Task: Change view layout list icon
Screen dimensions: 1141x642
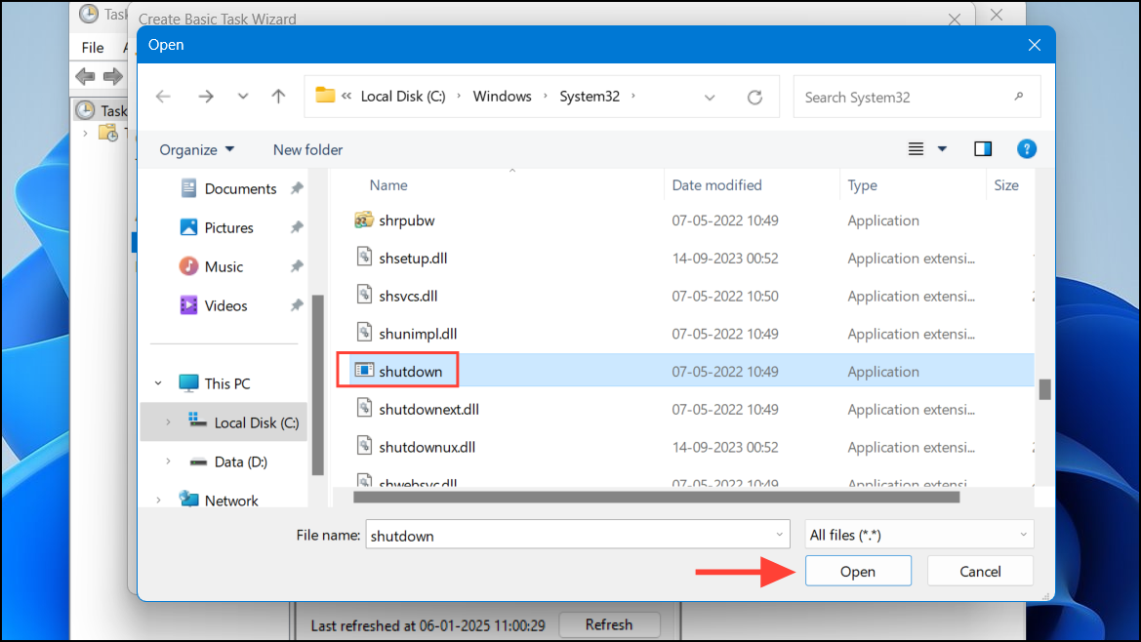Action: pos(916,149)
